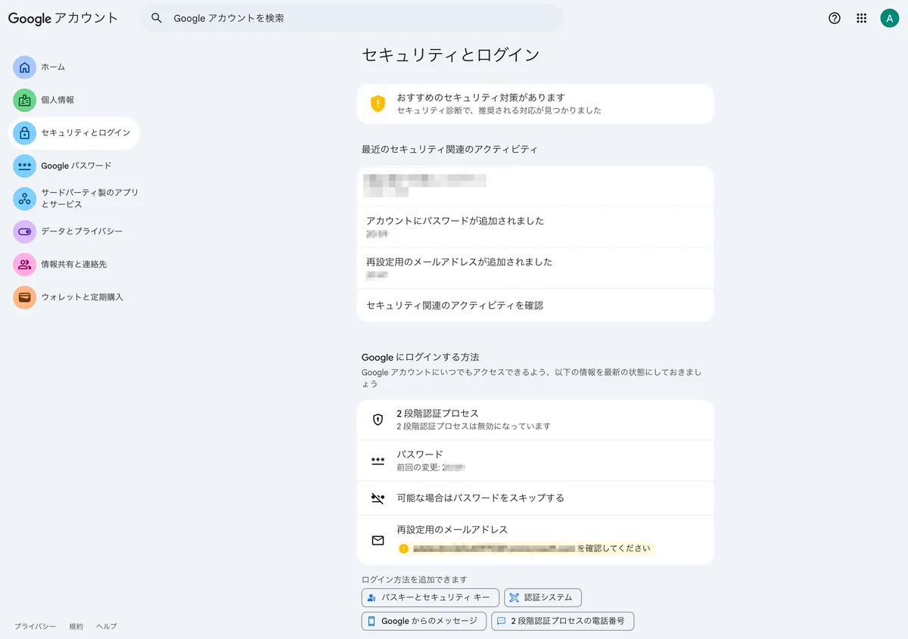
Task: Open the ウォレットと定期購入 card icon
Action: (25, 297)
